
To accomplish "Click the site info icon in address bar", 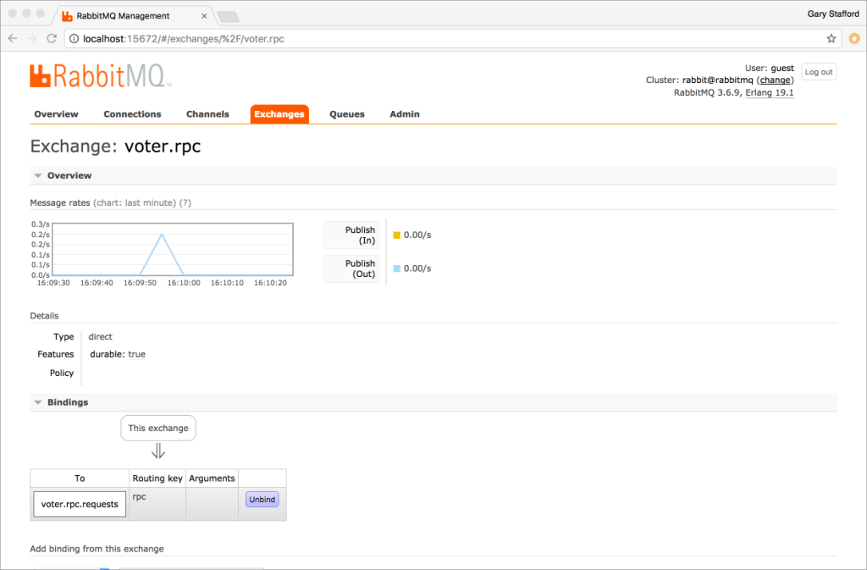I will pos(74,39).
